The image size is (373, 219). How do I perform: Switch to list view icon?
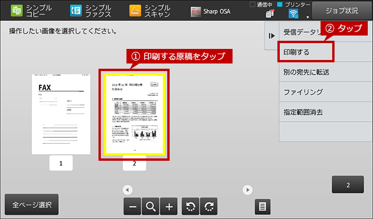(x=263, y=207)
